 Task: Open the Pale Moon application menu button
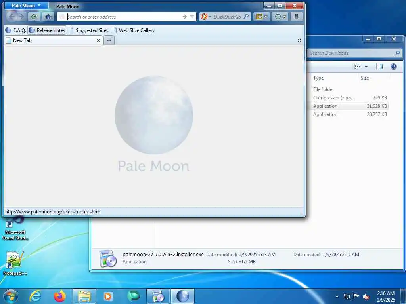[26, 6]
